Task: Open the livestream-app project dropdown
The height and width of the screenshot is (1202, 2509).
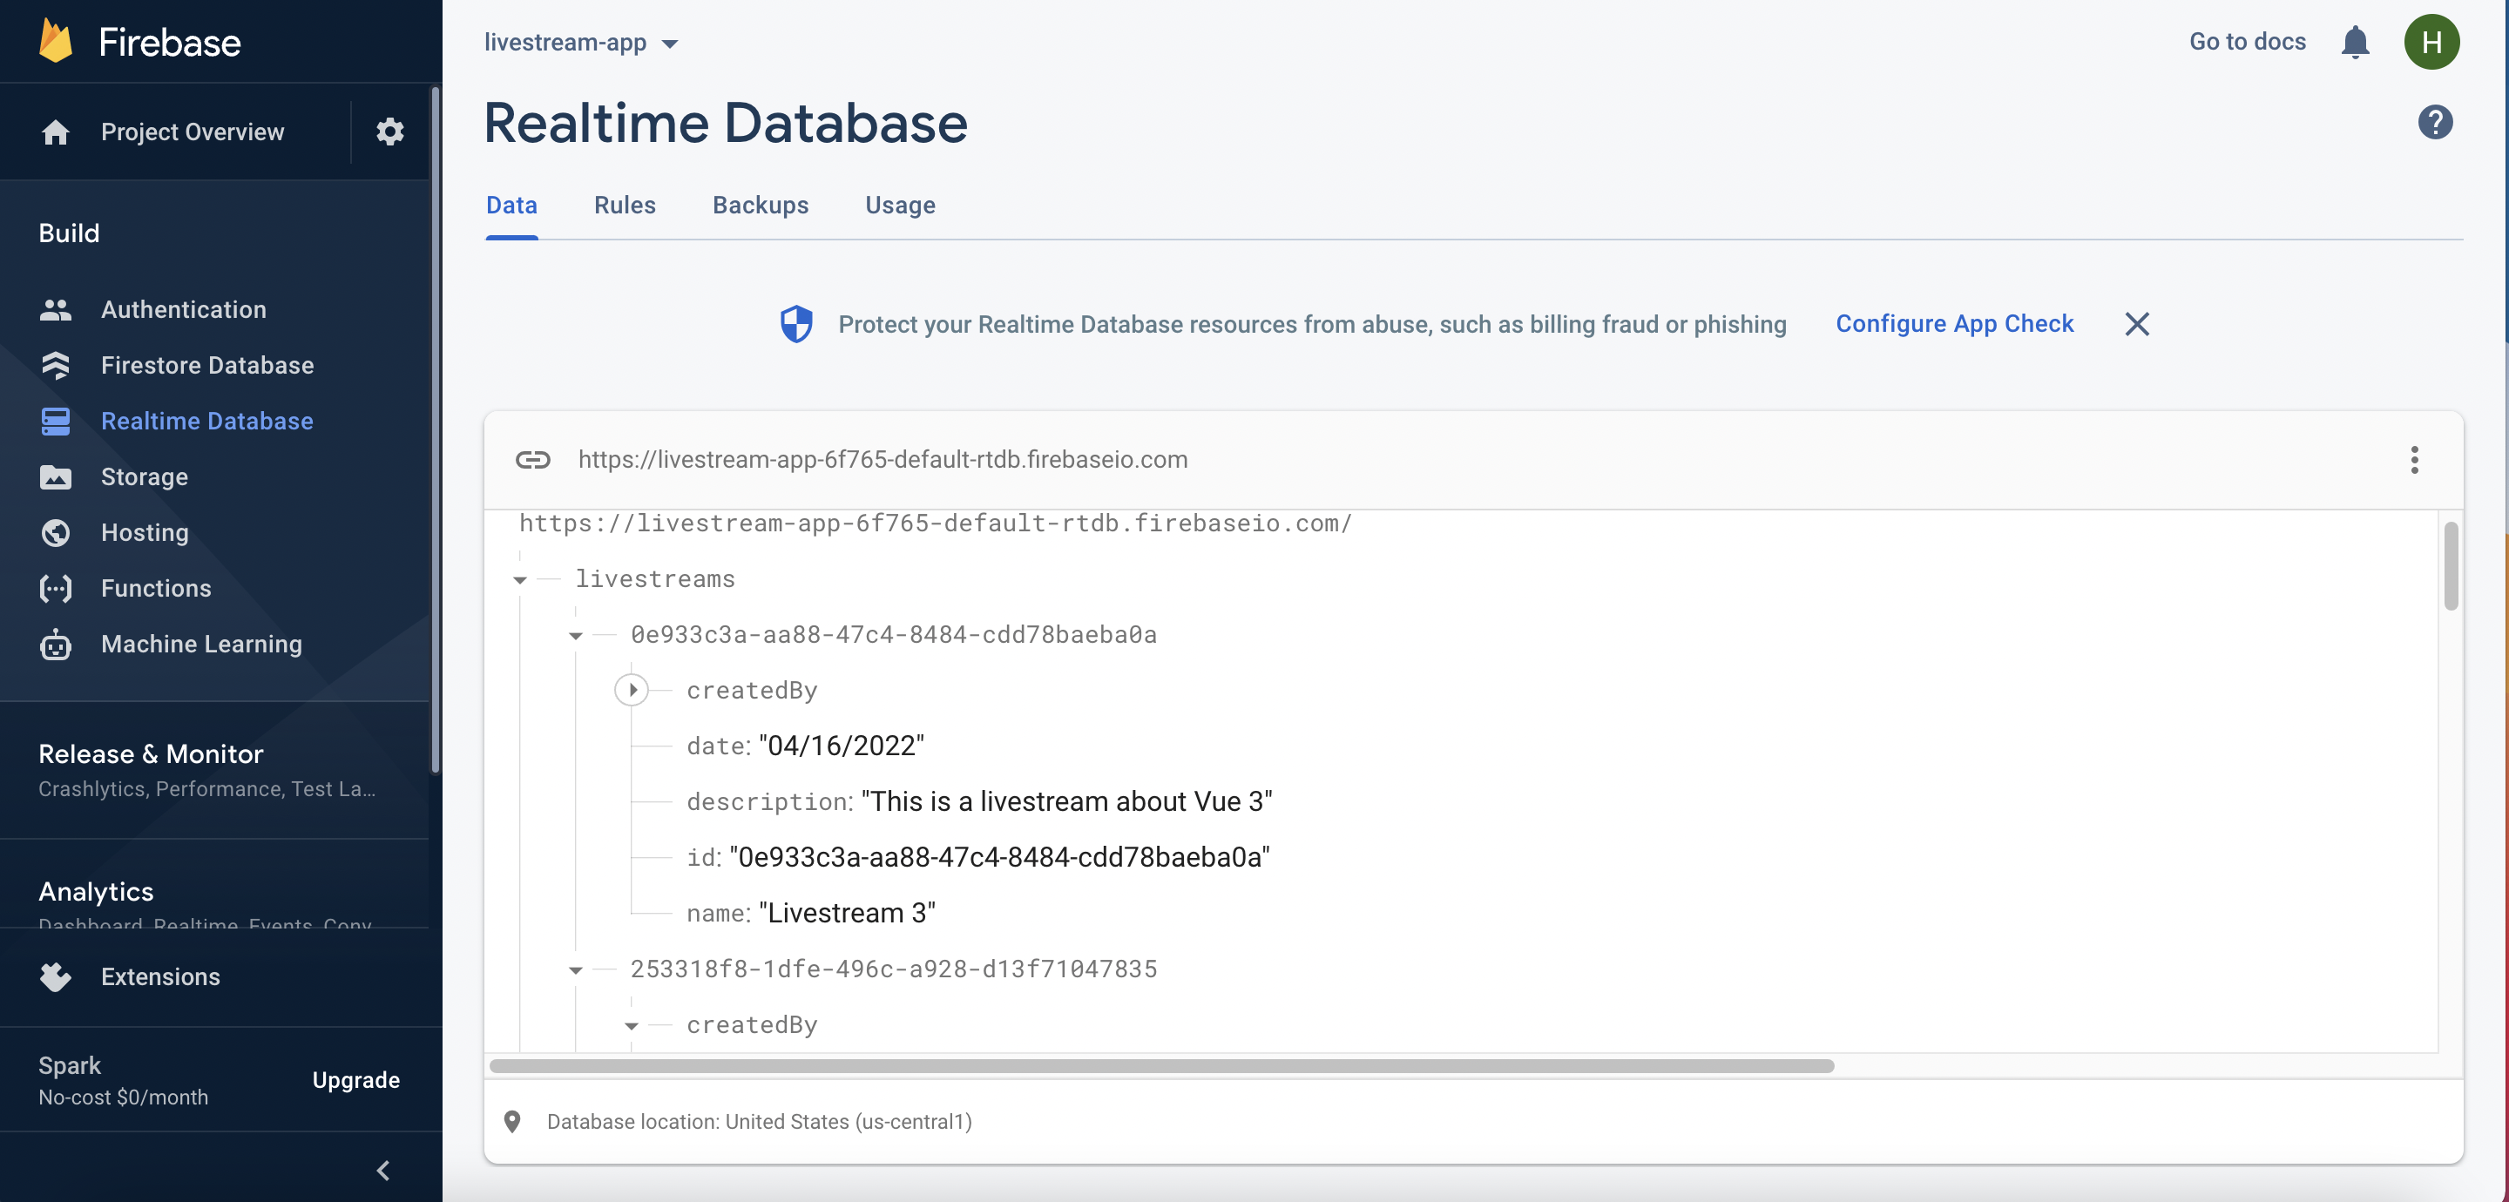Action: (581, 43)
